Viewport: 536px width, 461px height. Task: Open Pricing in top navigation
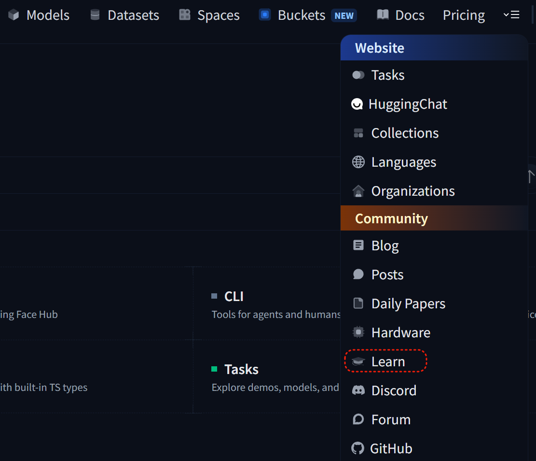coord(464,15)
